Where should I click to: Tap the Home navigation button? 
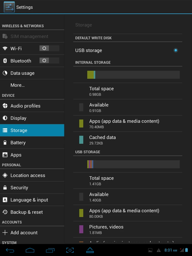pyautogui.click(x=30, y=250)
